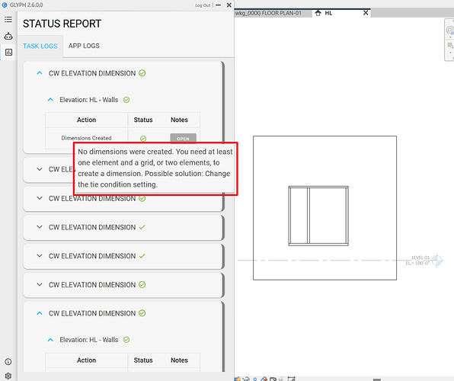
Task: Expand the third CW ELEVATION DIMENSION entry
Action: [x=40, y=198]
